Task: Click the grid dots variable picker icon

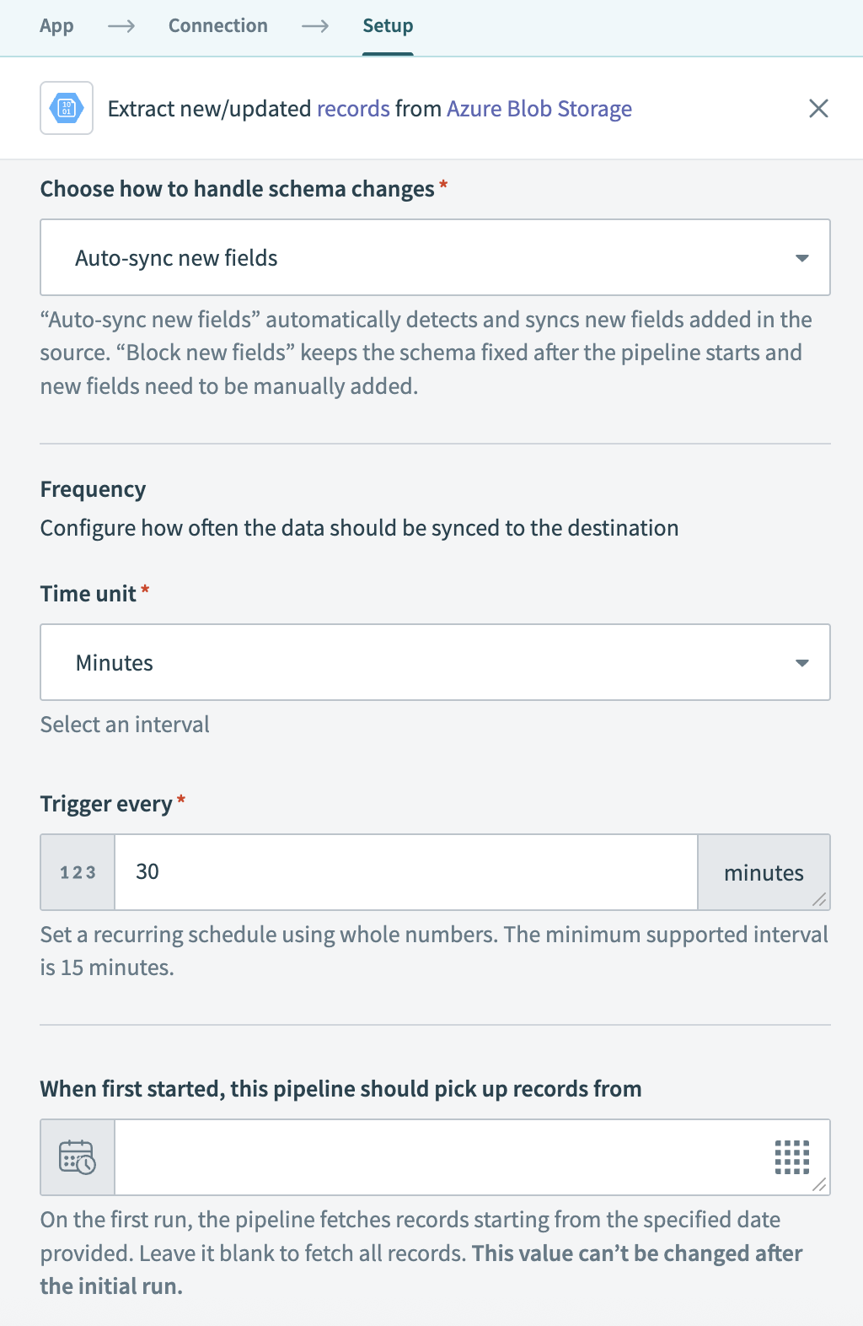Action: click(x=792, y=1157)
